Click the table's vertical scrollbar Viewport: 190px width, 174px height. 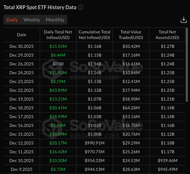pyautogui.click(x=187, y=65)
